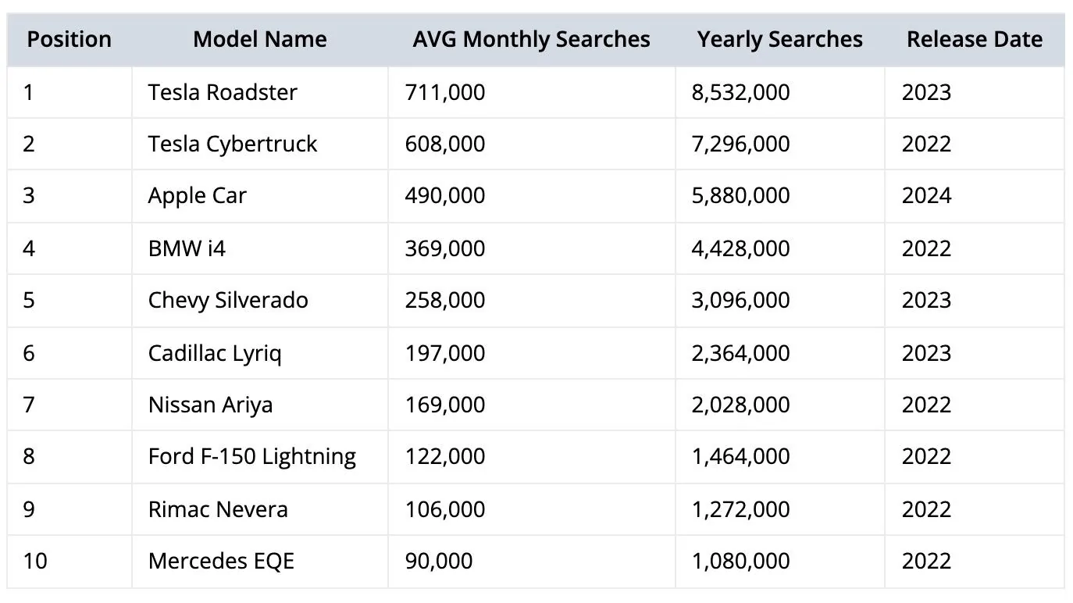Click the BMW i4 model name
The image size is (1073, 603).
tap(187, 248)
